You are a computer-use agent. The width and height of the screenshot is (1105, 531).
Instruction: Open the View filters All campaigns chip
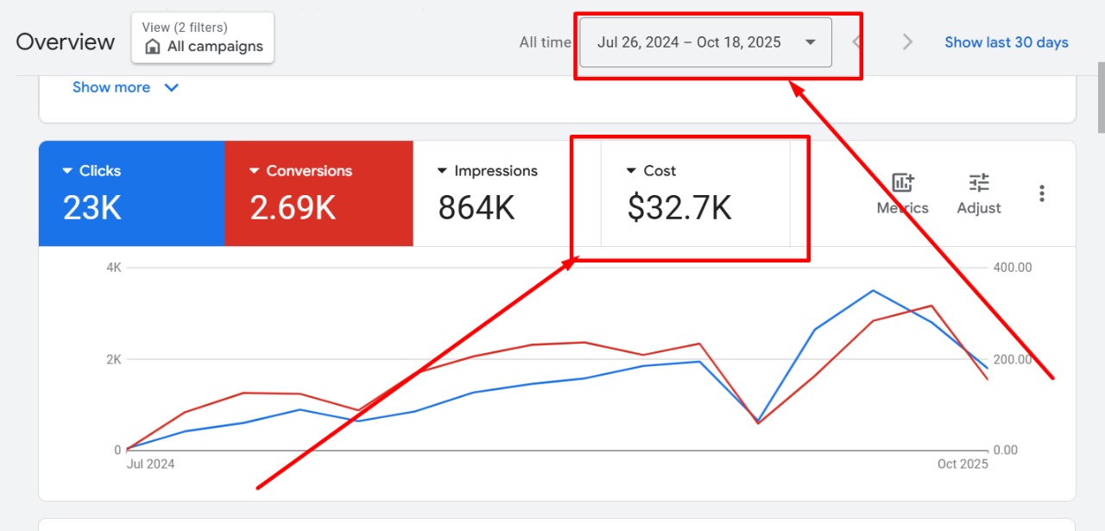tap(203, 38)
